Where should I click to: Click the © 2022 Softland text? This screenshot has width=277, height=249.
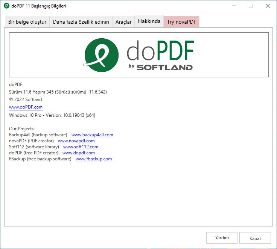[26, 100]
